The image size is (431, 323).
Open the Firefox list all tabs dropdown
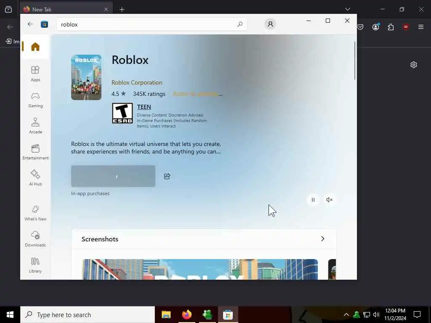point(348,9)
